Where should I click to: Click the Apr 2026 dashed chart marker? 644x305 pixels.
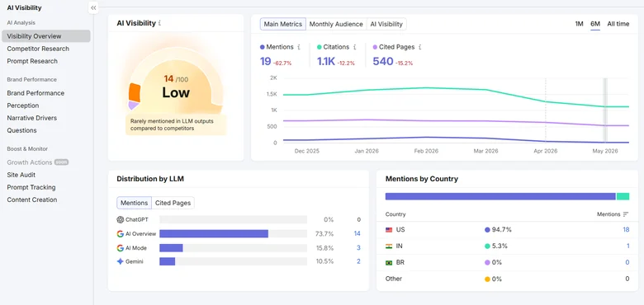546,110
